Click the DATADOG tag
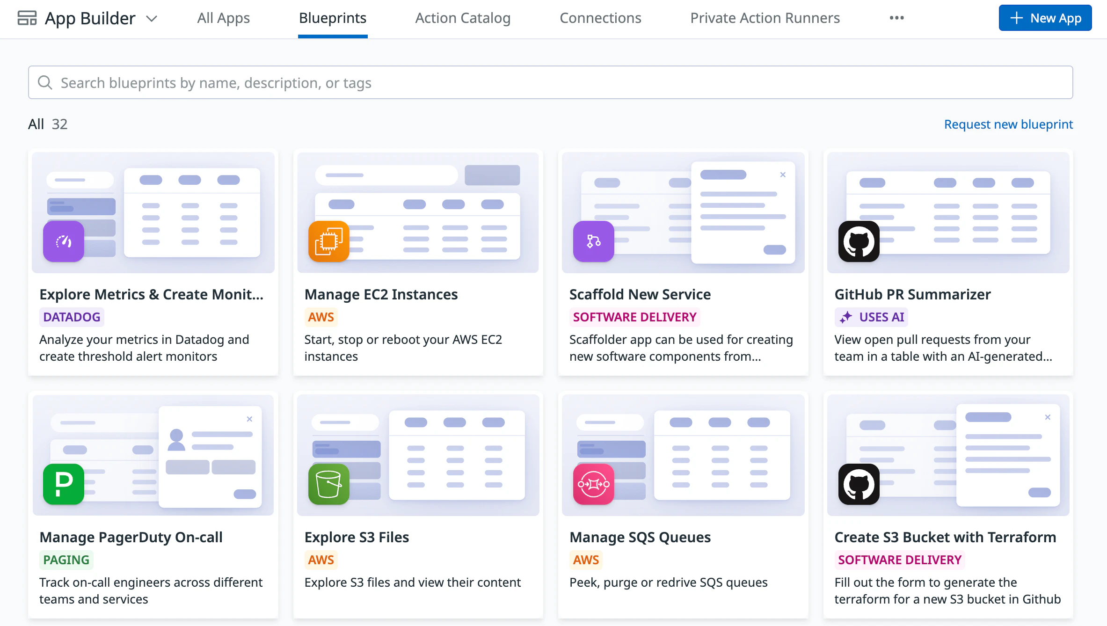The height and width of the screenshot is (626, 1107). (x=72, y=317)
